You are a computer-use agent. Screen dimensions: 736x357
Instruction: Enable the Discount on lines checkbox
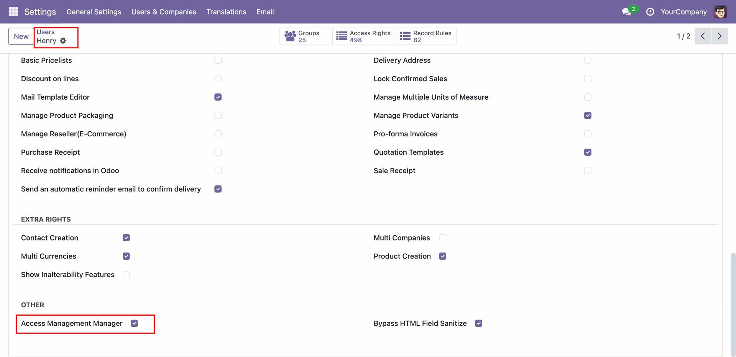tap(218, 79)
